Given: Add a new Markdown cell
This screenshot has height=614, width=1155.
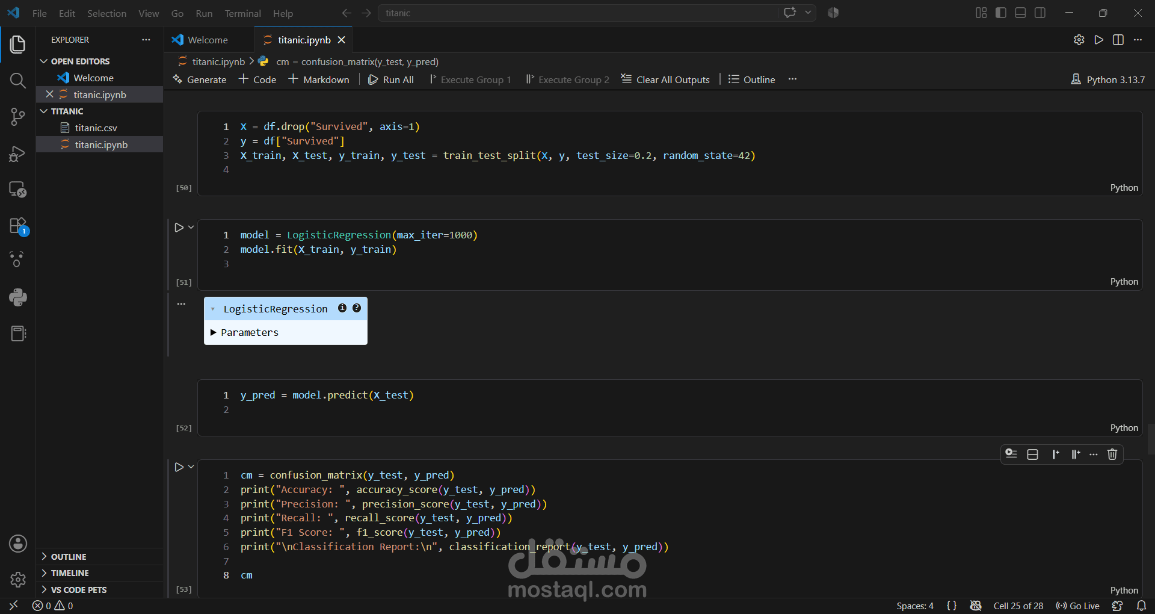Looking at the screenshot, I should click(x=319, y=79).
